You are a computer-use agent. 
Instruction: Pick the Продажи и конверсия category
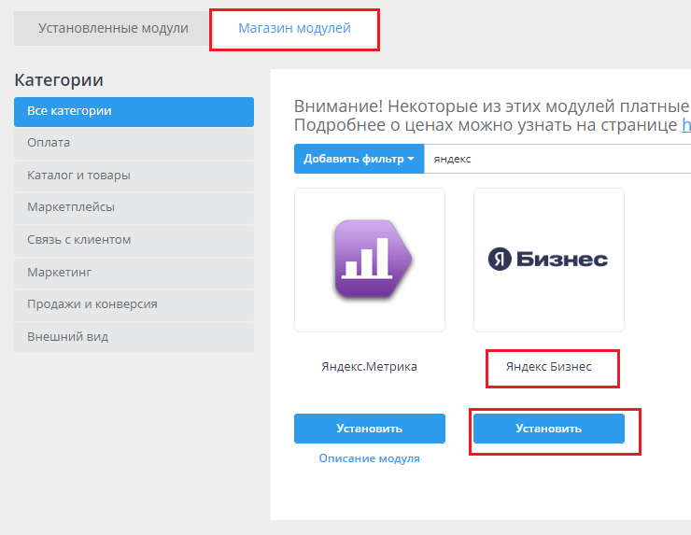134,304
